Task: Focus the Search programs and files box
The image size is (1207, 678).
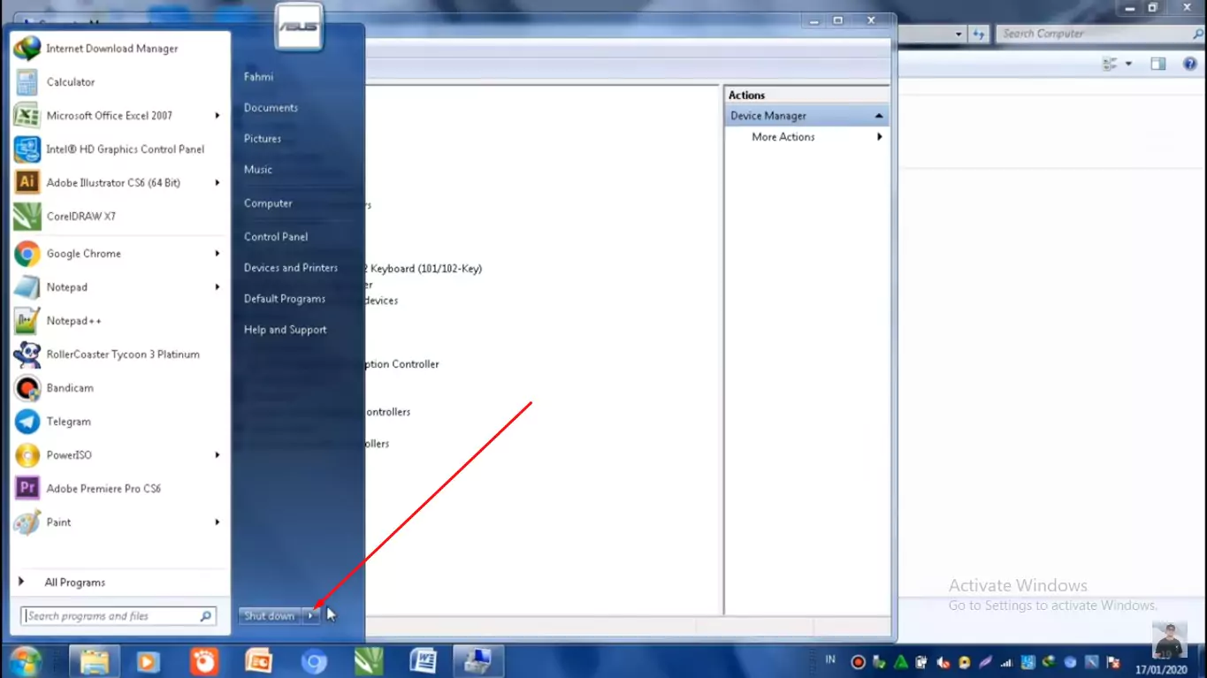Action: (x=118, y=616)
